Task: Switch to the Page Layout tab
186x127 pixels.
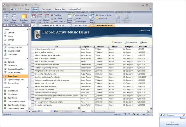Action: tap(46, 9)
